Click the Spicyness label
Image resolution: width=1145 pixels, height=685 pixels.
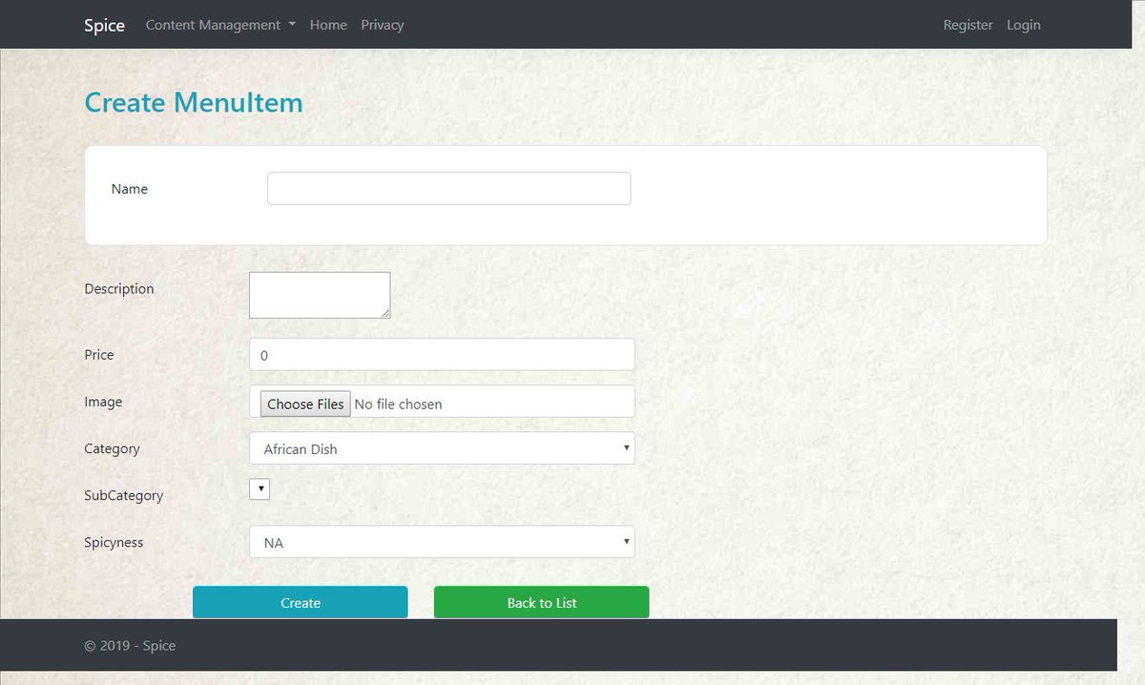[114, 542]
